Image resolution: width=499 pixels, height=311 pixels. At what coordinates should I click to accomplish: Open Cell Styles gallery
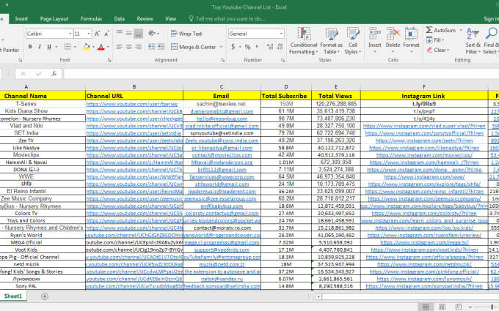pyautogui.click(x=353, y=41)
